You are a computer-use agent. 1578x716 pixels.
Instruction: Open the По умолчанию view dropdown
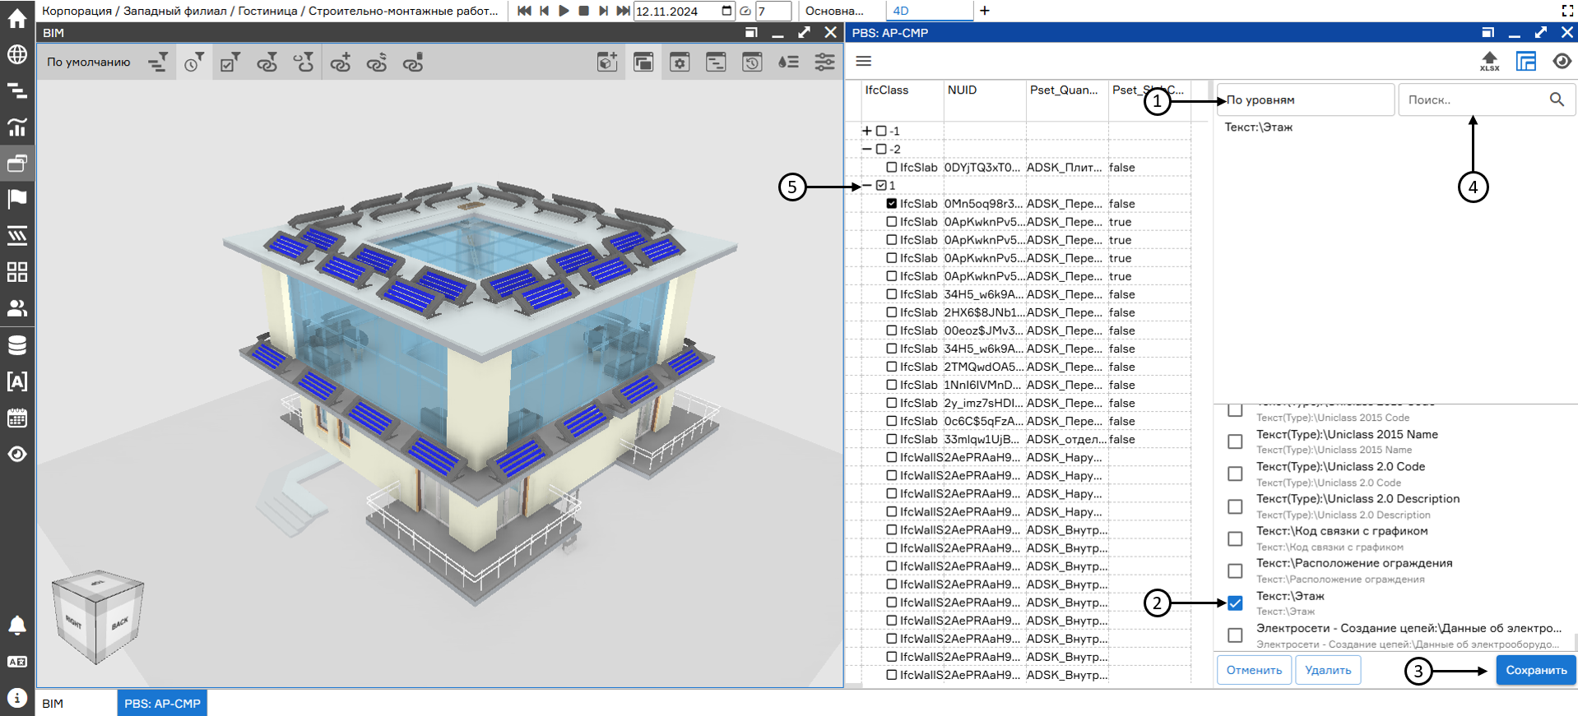[89, 62]
